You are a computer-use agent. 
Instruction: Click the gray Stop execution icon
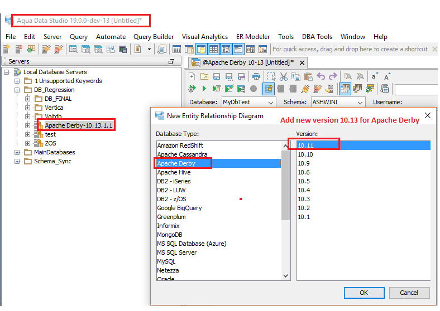(254, 89)
